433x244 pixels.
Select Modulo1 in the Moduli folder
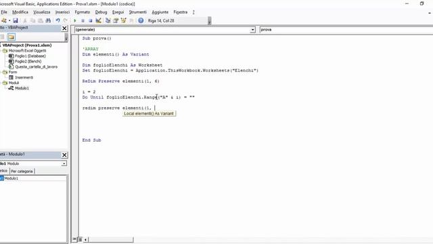[x=22, y=88]
